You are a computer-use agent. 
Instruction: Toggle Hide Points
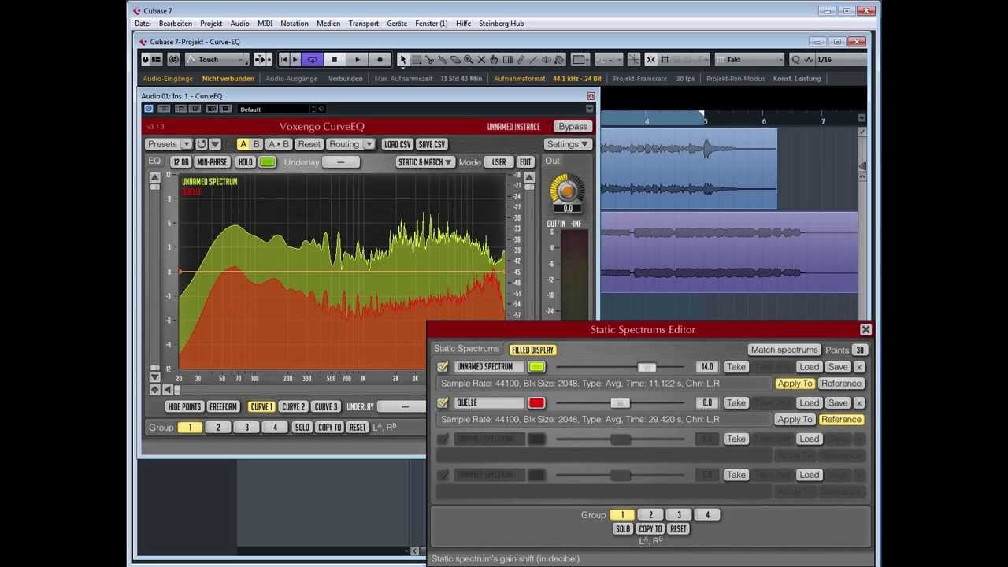click(x=184, y=406)
